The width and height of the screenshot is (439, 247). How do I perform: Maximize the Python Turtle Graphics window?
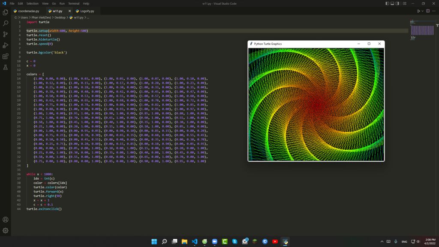(369, 44)
